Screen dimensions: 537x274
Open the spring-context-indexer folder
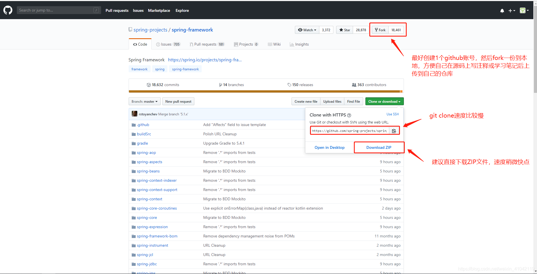coord(157,180)
